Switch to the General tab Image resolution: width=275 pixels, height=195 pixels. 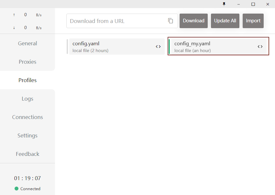click(x=27, y=43)
